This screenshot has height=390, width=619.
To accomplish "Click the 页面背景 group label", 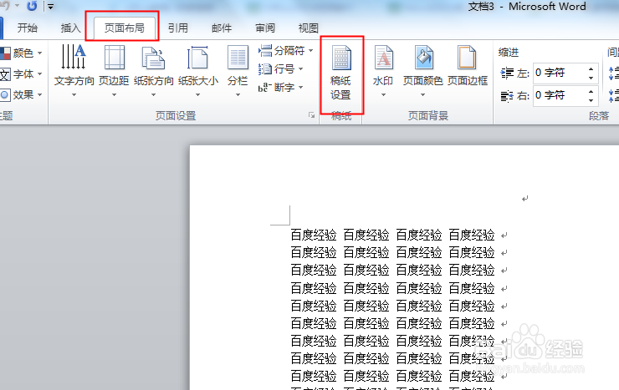I will pos(428,115).
